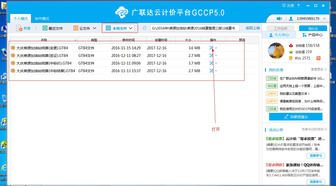Click the file path input field
This screenshot has width=336, height=186.
[195, 28]
